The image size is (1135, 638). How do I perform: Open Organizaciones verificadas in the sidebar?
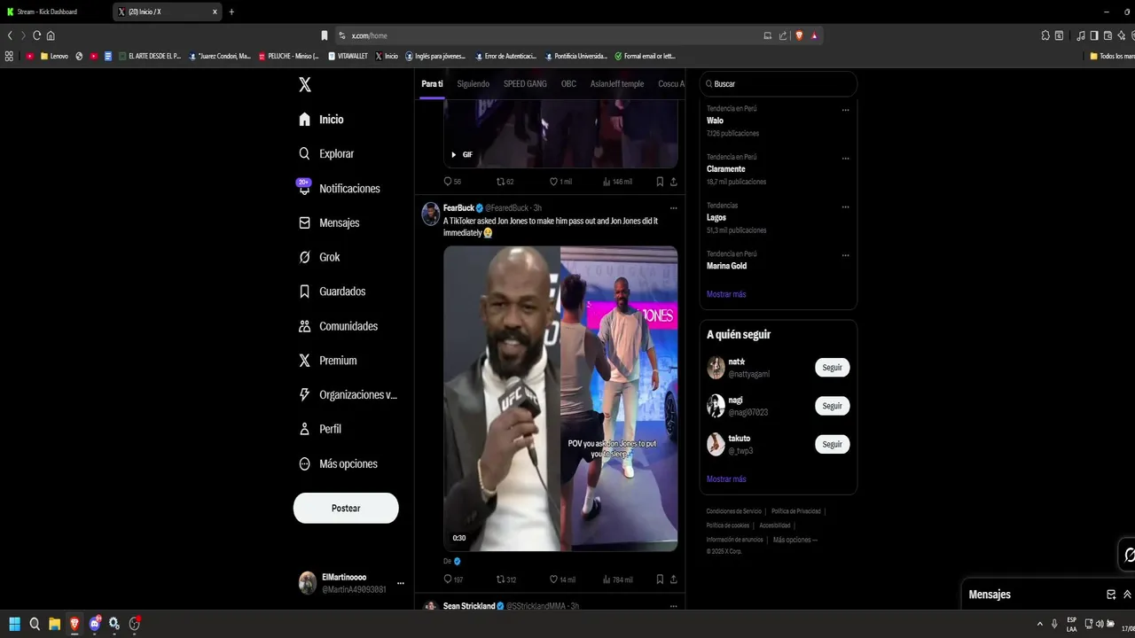(x=348, y=395)
